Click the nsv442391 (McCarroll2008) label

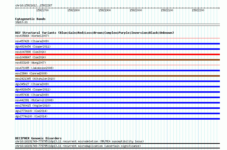34,100
